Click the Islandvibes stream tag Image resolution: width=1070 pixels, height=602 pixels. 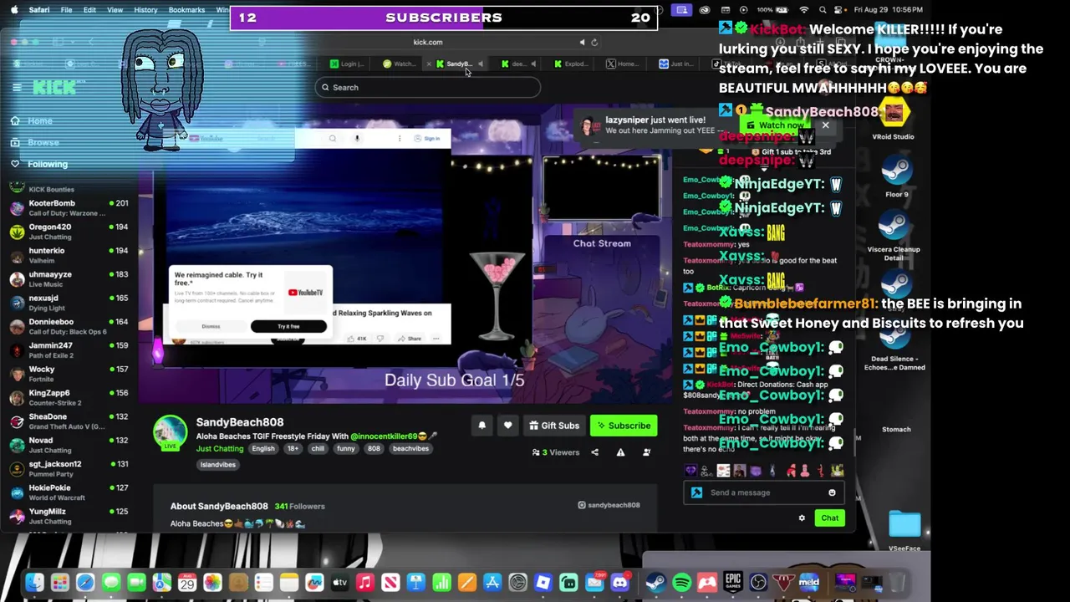pos(217,465)
